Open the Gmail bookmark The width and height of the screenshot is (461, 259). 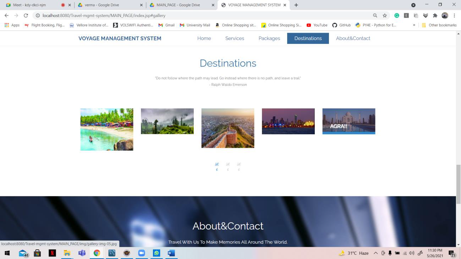166,25
